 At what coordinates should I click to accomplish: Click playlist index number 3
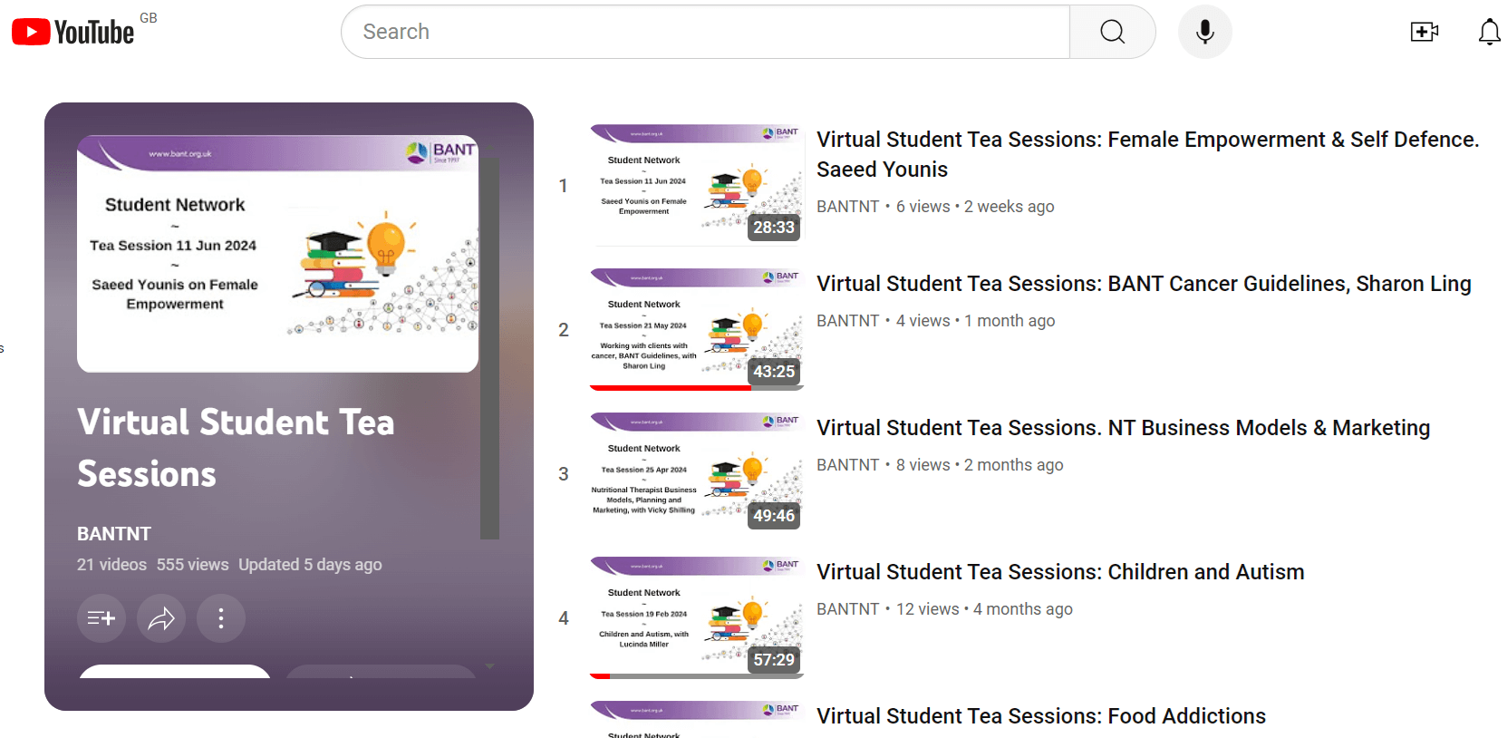click(x=564, y=474)
